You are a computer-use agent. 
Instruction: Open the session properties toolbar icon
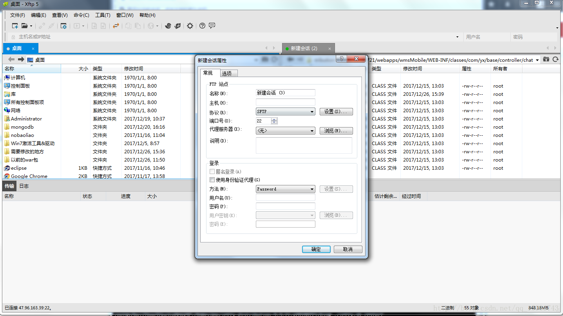point(63,26)
